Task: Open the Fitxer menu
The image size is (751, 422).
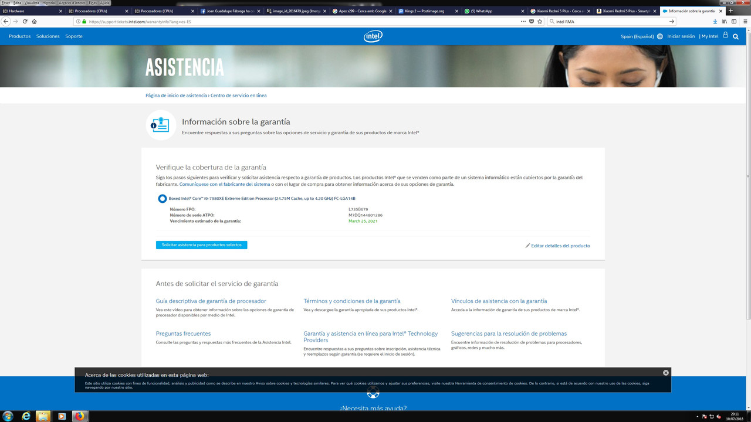Action: tap(6, 3)
